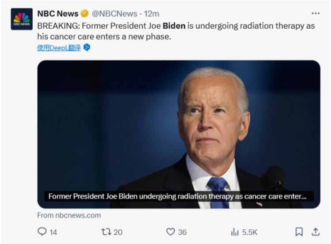Click the reply count 14
The height and width of the screenshot is (244, 331).
point(53,232)
